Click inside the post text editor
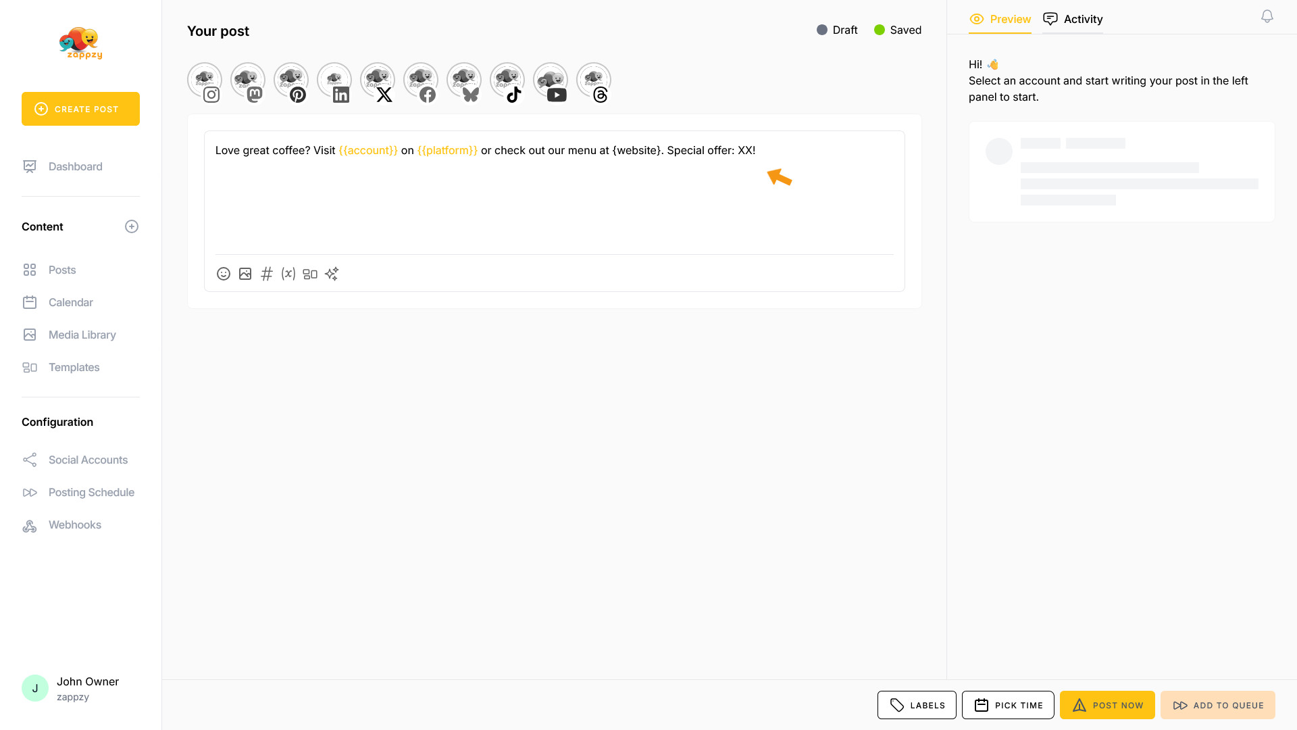Screen dimensions: 1297x730 (554, 203)
